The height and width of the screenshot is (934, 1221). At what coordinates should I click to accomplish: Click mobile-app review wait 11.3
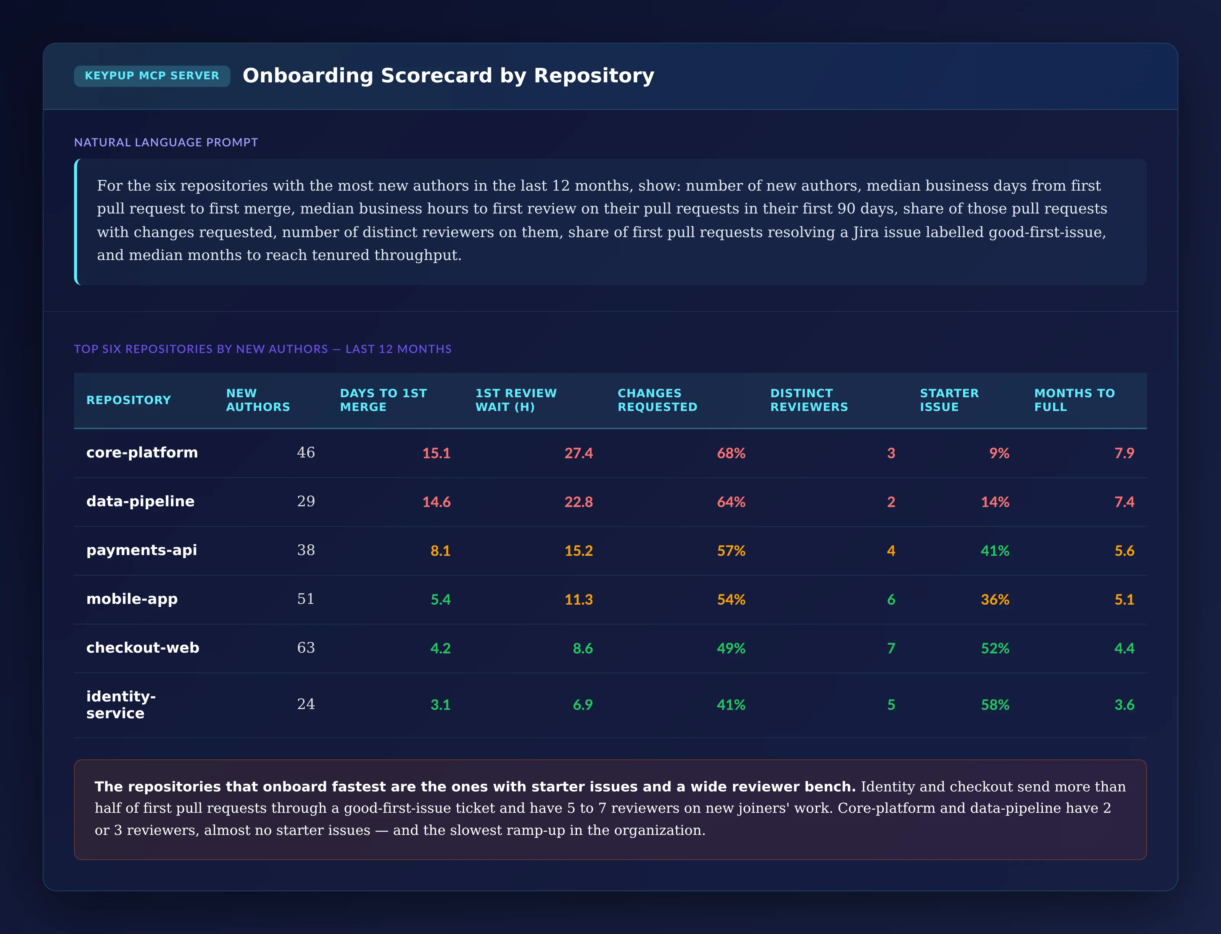579,600
